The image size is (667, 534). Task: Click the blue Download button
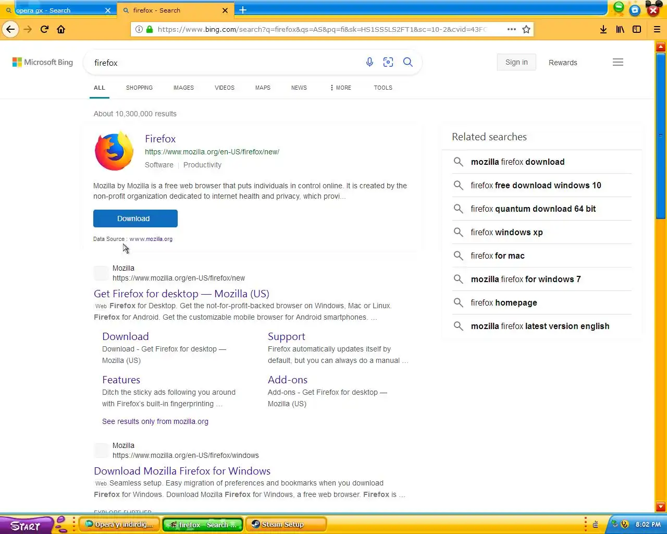tap(135, 219)
